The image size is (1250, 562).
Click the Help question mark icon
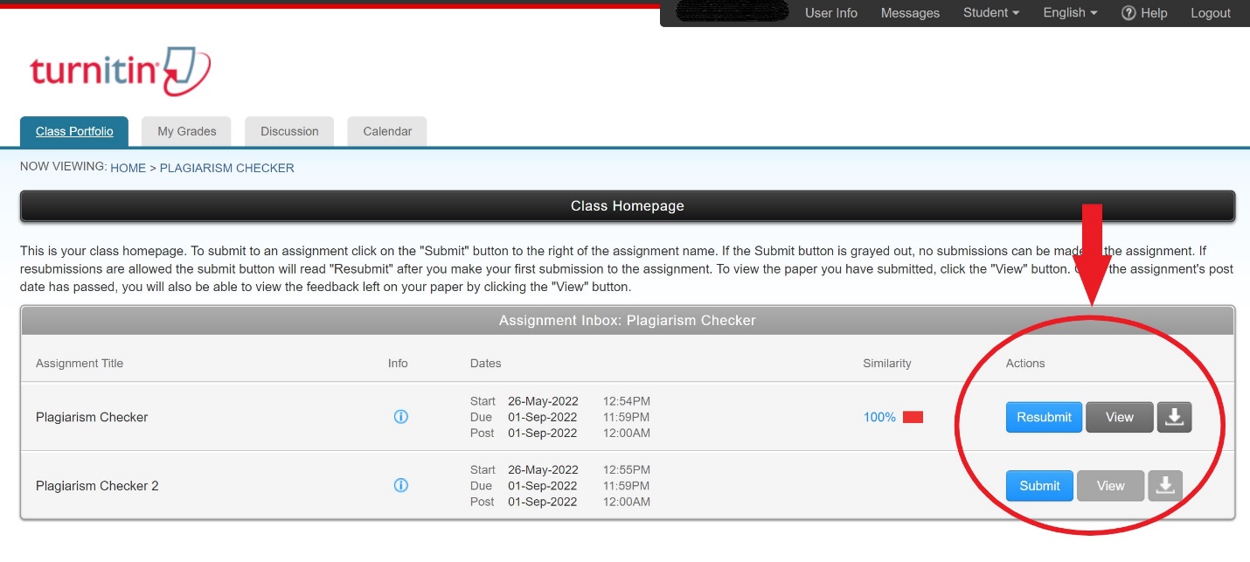(x=1128, y=13)
